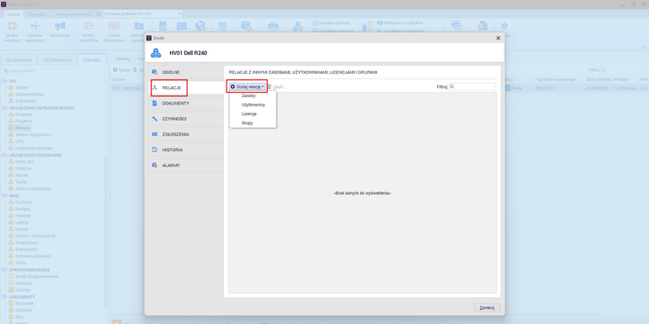The image size is (649, 324).
Task: Choose Użytkownicy from the relation menu
Action: click(x=253, y=105)
